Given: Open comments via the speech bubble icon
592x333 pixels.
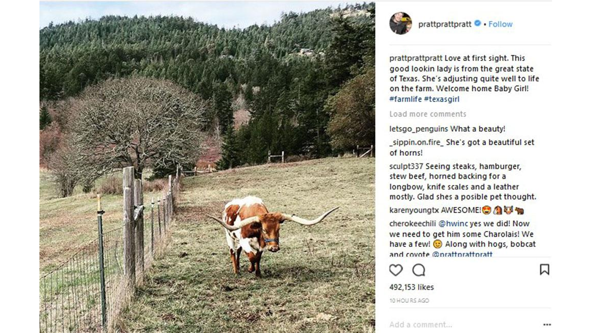Looking at the screenshot, I should pyautogui.click(x=419, y=270).
